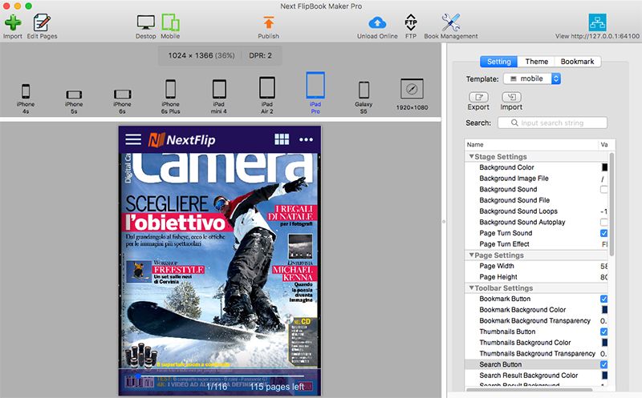The width and height of the screenshot is (642, 398).
Task: Click the Export settings icon
Action: (478, 97)
